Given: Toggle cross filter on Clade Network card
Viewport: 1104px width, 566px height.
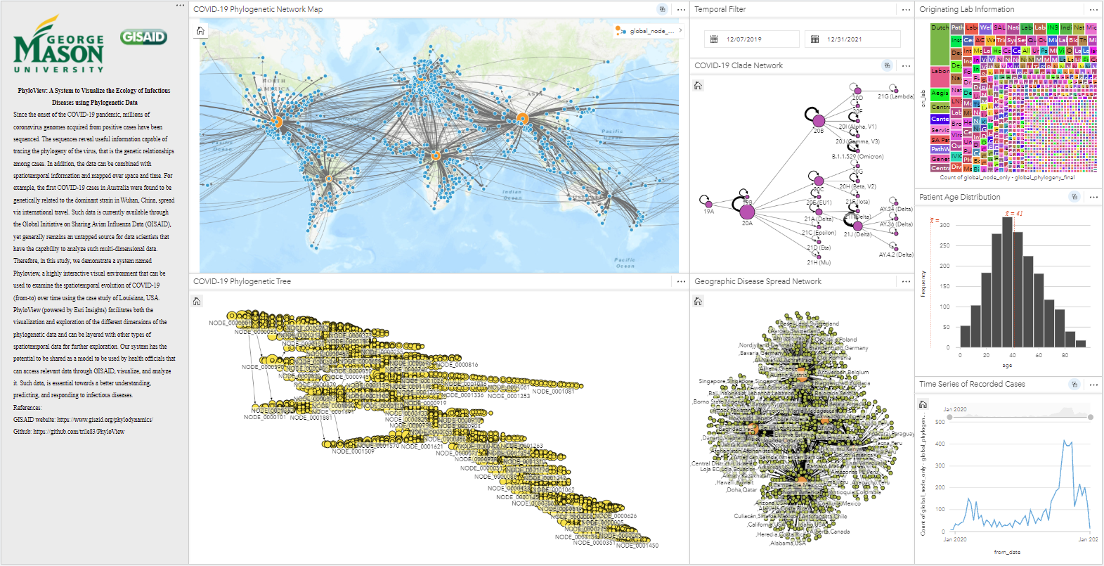Looking at the screenshot, I should (887, 65).
